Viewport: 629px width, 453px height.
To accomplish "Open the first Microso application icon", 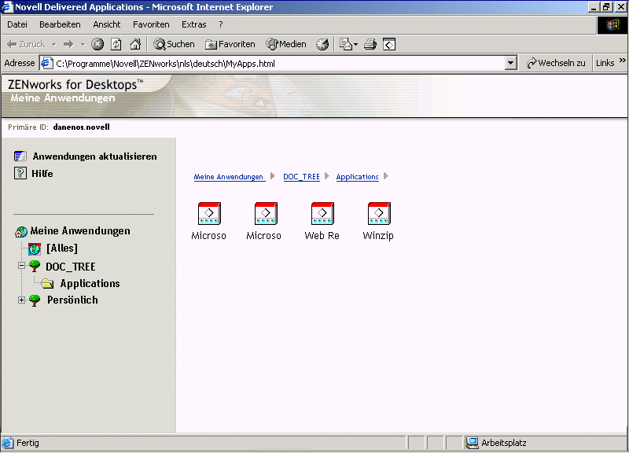I will (208, 213).
